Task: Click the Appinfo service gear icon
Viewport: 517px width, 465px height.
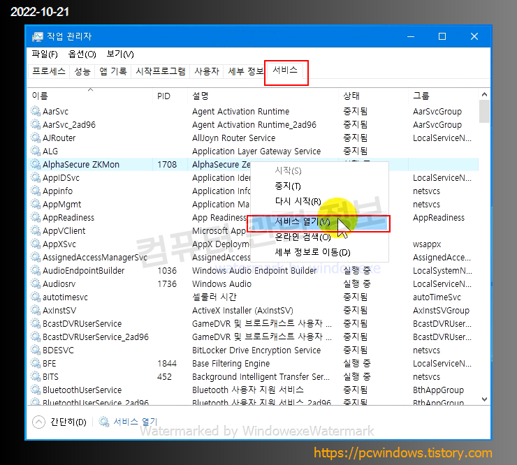Action: (36, 191)
